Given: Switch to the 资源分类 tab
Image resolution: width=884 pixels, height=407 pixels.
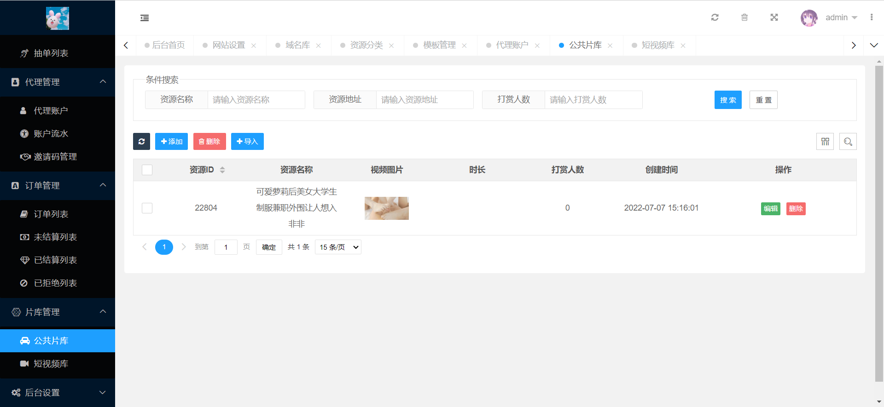Looking at the screenshot, I should (366, 45).
